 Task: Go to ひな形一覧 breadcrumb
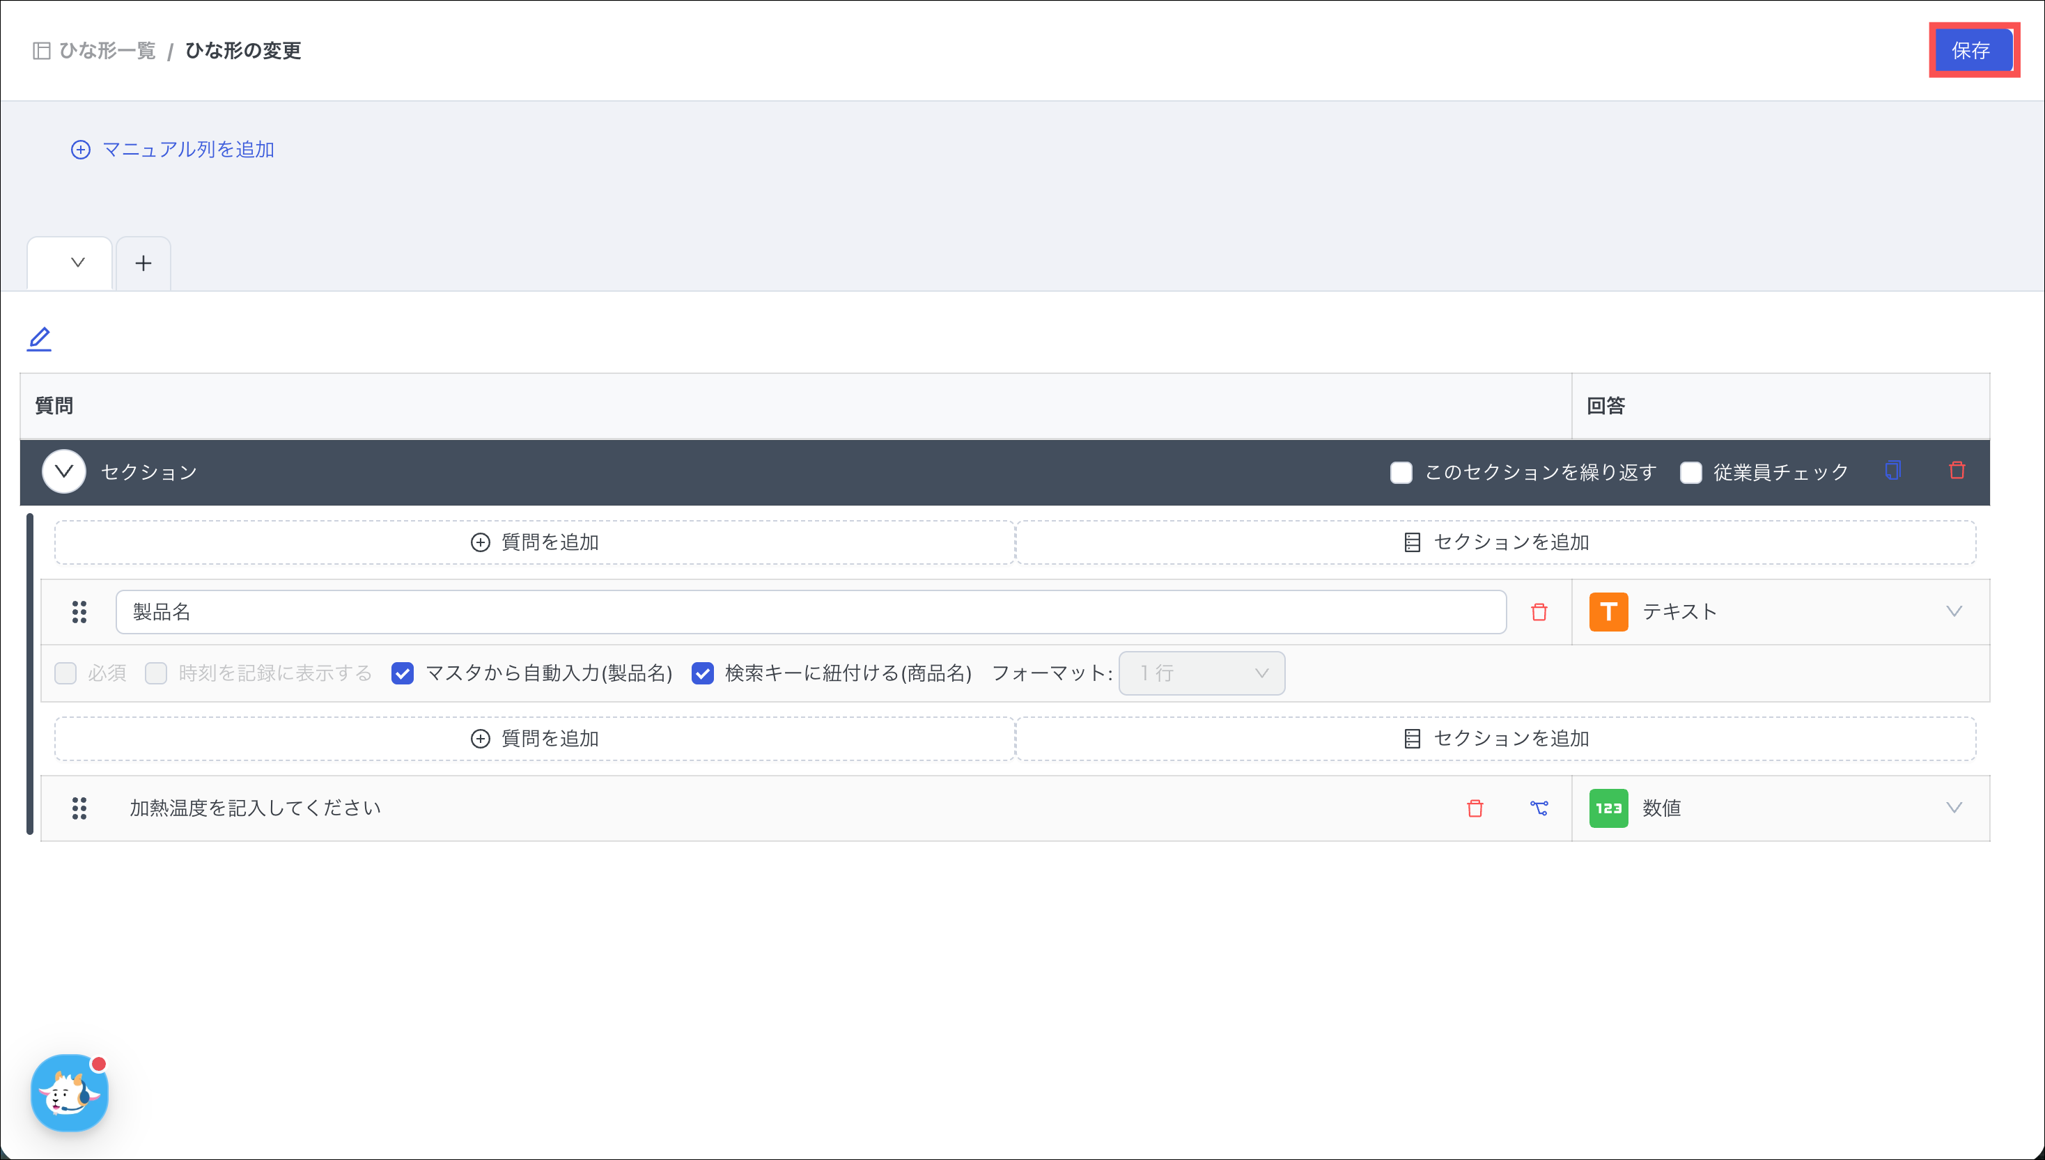[x=106, y=51]
